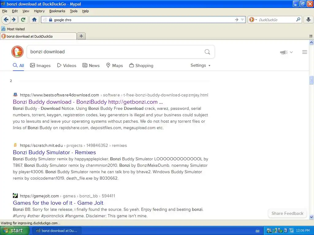Open the Home page button
Viewport: 314px width, 235px height.
click(34, 20)
